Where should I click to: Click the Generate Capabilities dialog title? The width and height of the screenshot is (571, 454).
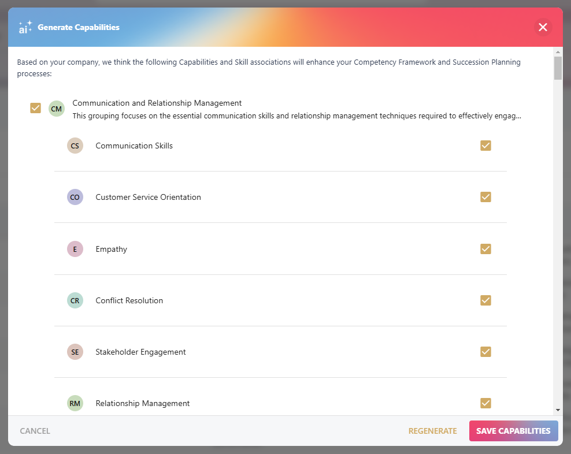pos(79,27)
